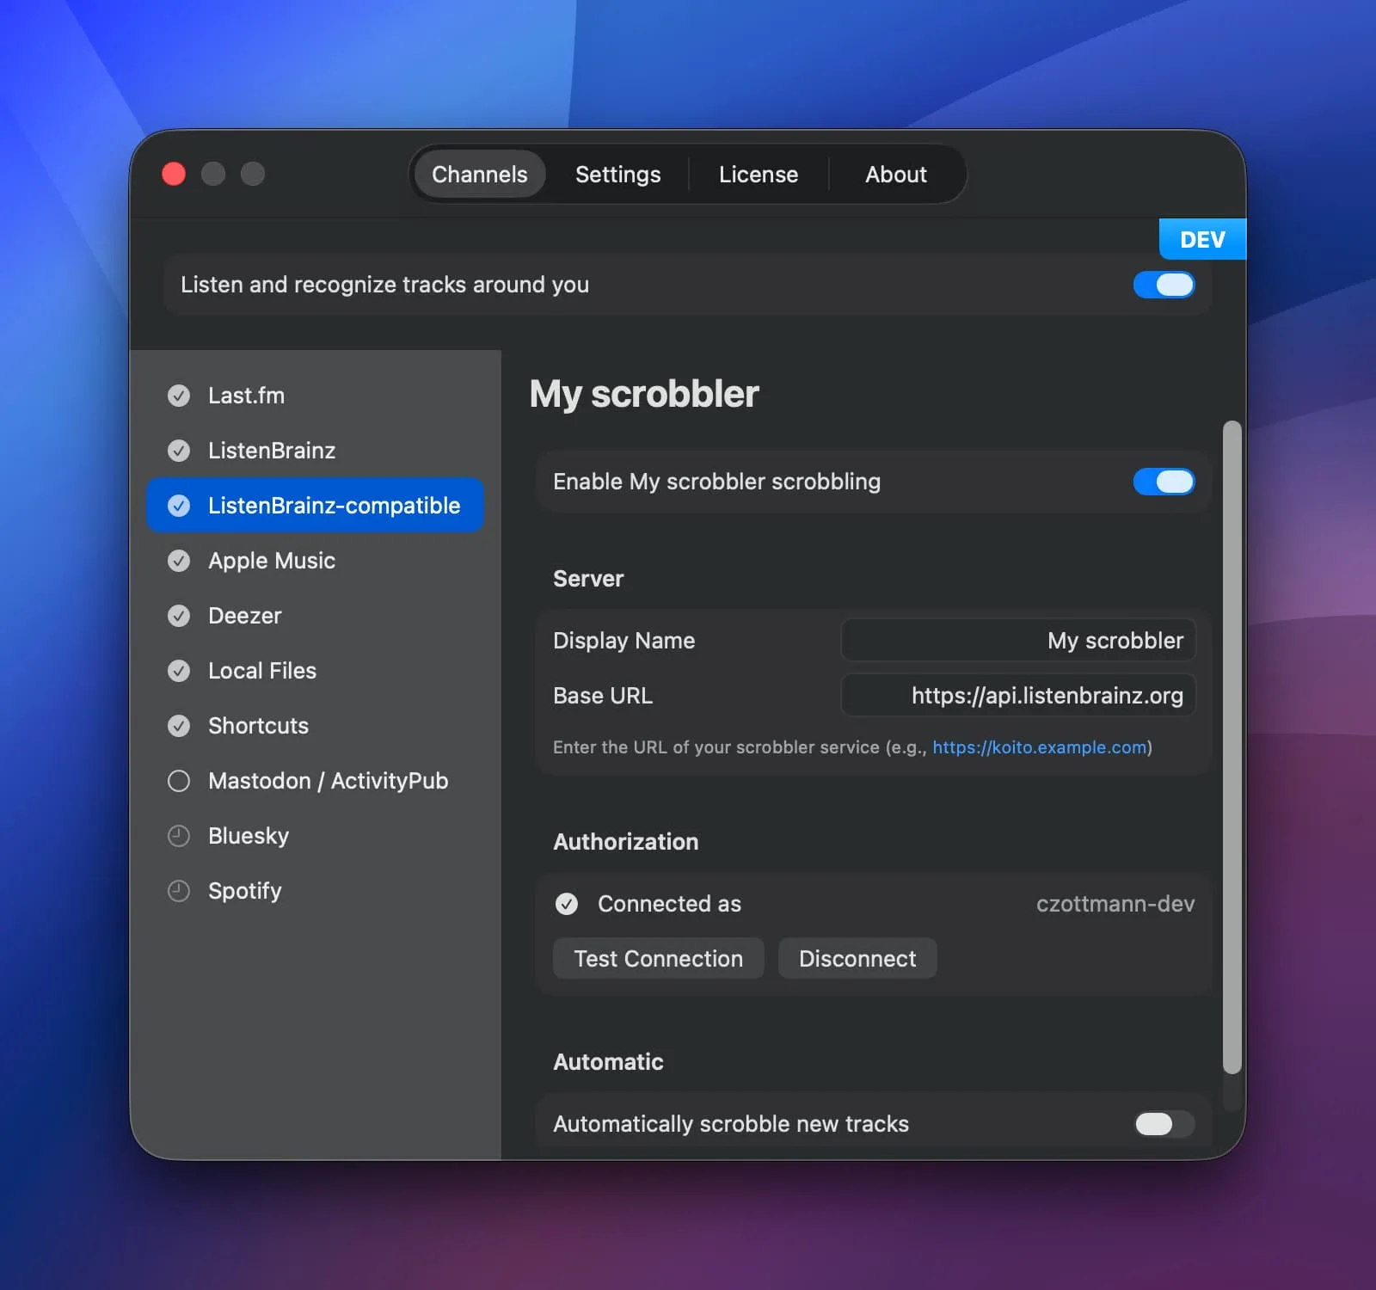Click the empty circle beside Mastodon / ActivityPub
This screenshot has height=1290, width=1376.
pyautogui.click(x=179, y=781)
